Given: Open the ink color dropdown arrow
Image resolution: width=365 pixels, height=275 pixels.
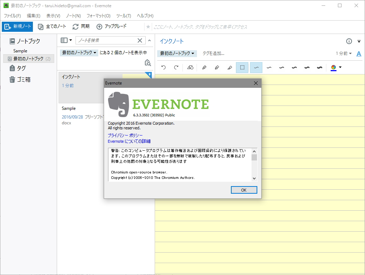Looking at the screenshot, I should 340,67.
